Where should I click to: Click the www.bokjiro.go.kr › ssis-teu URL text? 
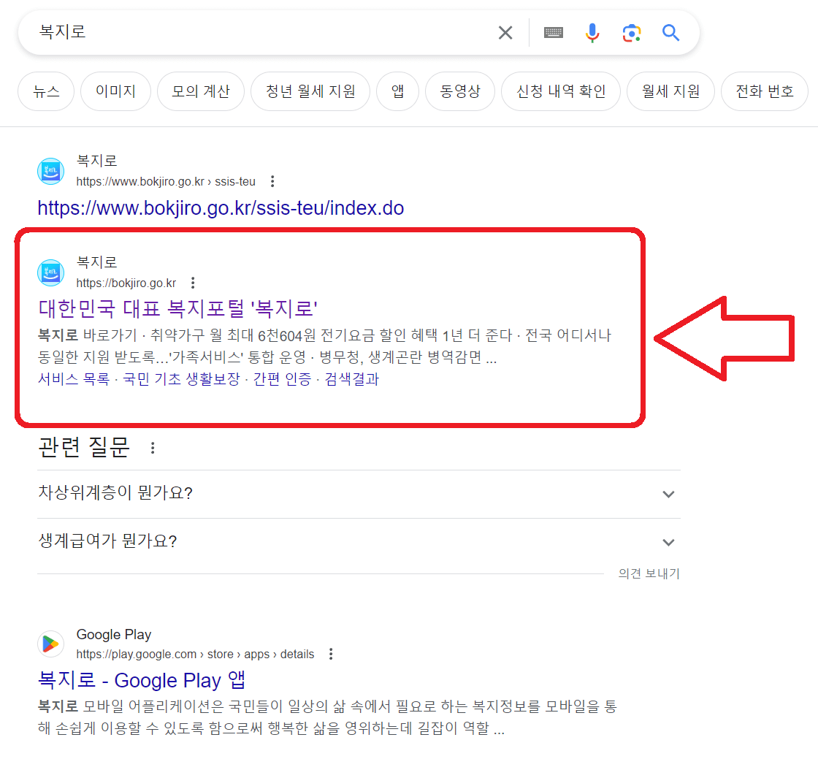(x=166, y=182)
